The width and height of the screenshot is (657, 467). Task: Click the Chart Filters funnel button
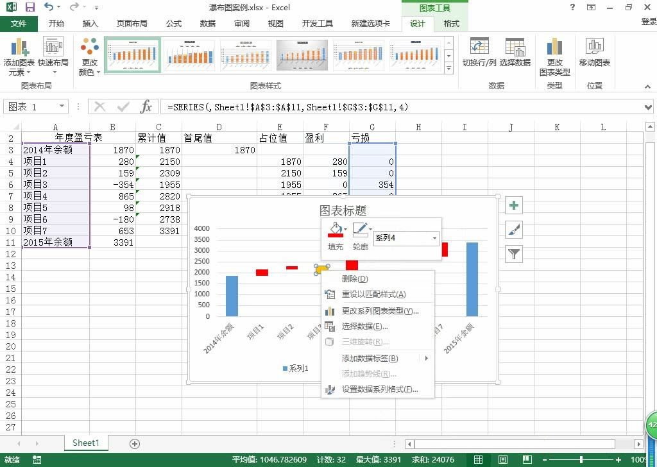pyautogui.click(x=514, y=253)
